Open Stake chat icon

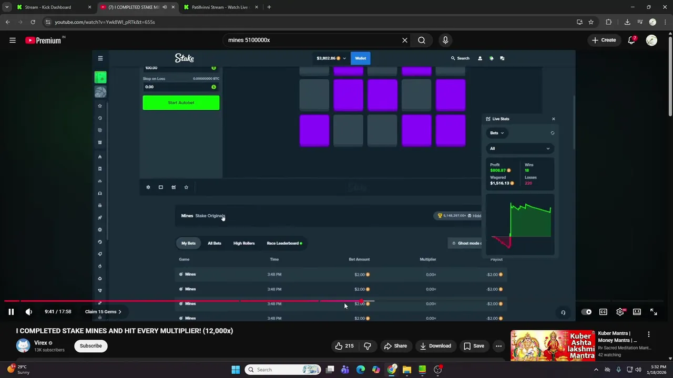pos(502,58)
